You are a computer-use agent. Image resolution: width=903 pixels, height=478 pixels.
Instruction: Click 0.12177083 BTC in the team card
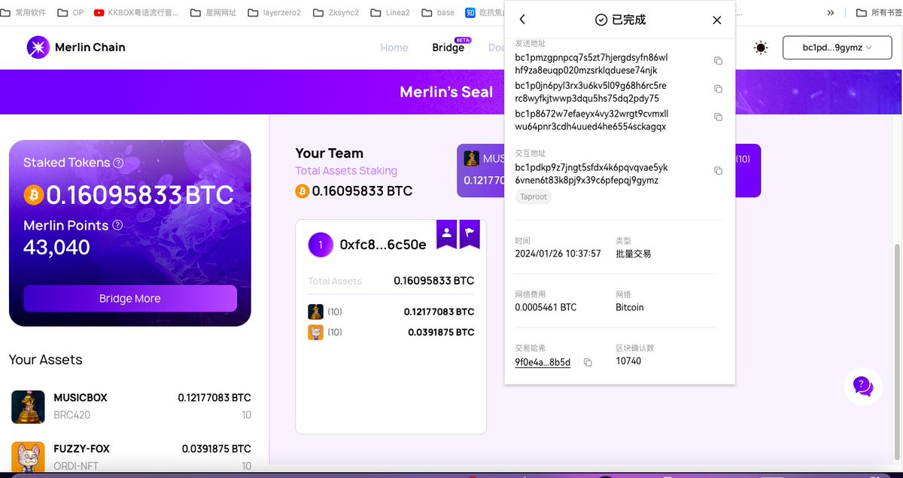[x=439, y=312]
